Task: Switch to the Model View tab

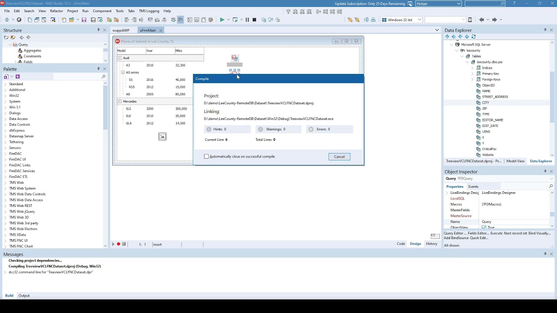Action: click(x=515, y=161)
